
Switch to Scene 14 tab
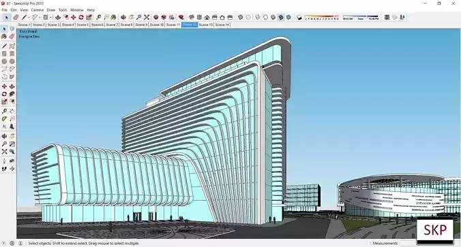pyautogui.click(x=222, y=24)
